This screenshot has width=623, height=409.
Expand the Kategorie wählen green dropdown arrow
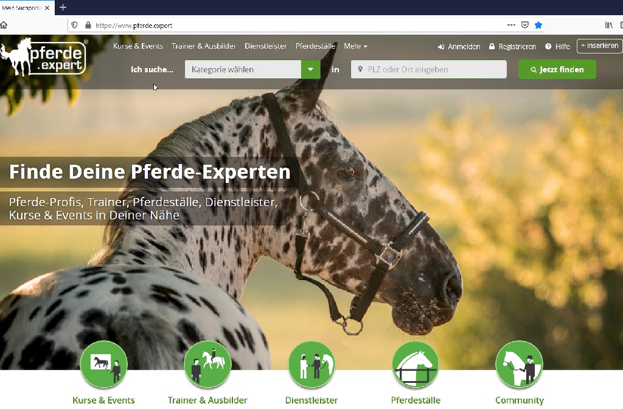(x=311, y=69)
